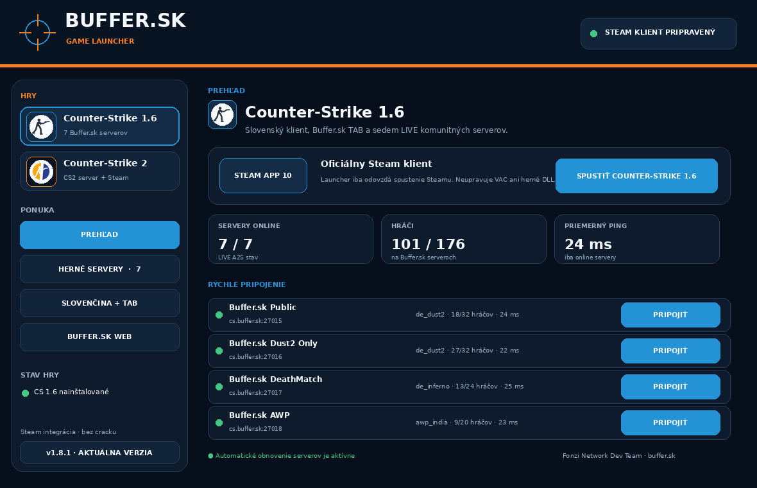
Task: Connect to Buffer.sk DeathMatch server
Action: (x=670, y=387)
